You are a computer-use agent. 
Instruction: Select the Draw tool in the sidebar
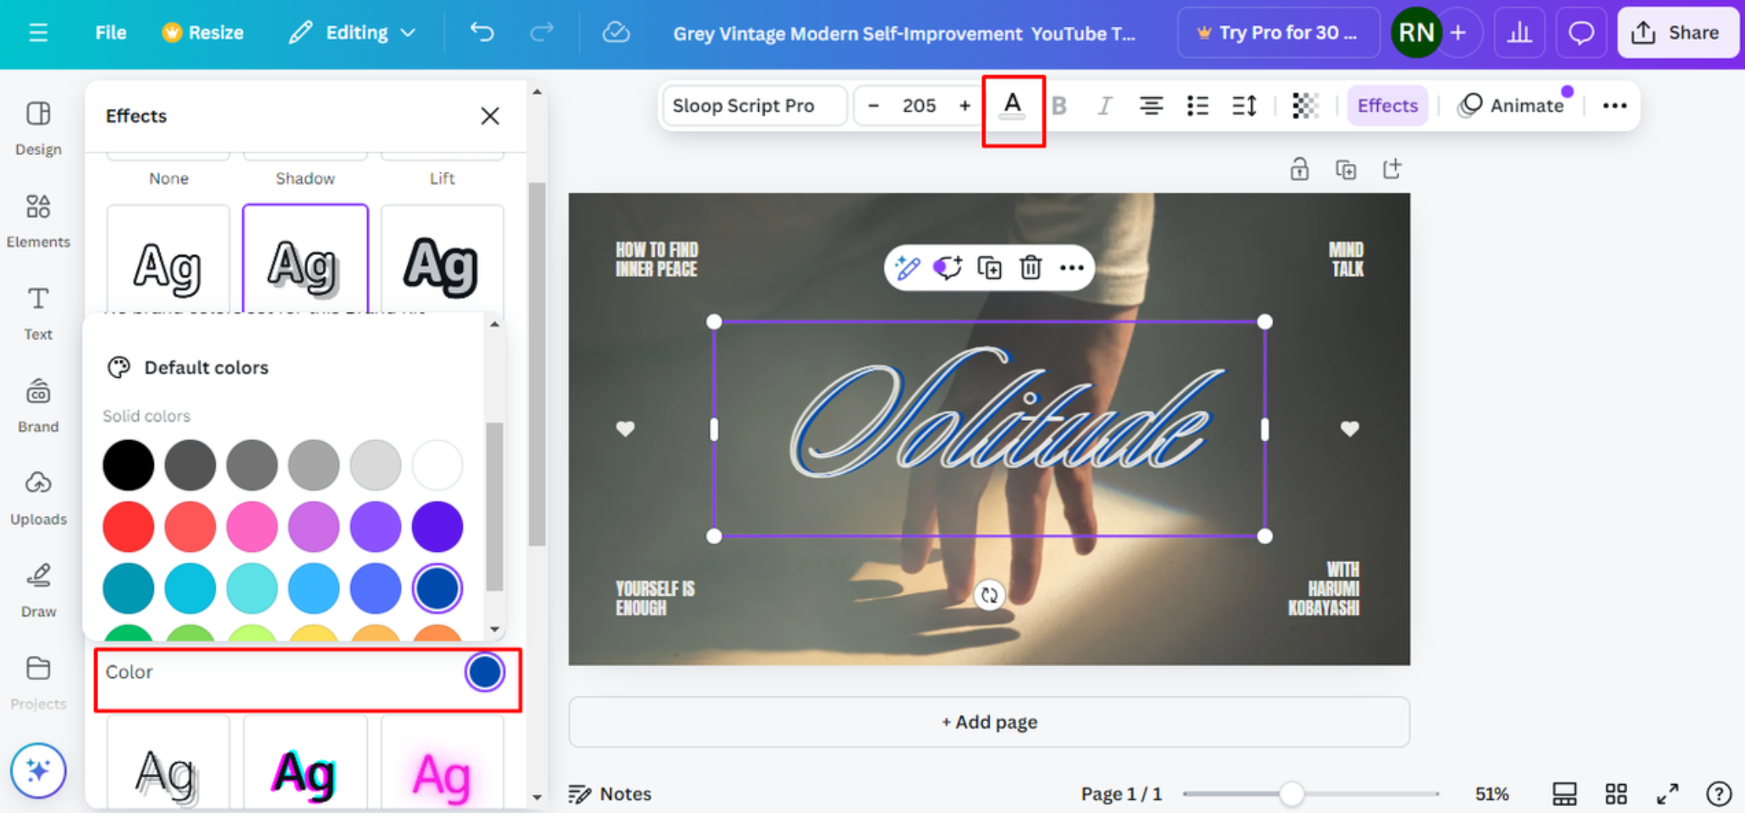click(x=37, y=589)
